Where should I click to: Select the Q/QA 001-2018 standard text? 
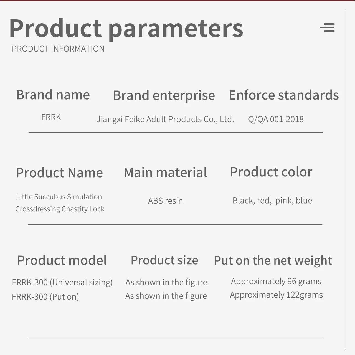coord(276,119)
